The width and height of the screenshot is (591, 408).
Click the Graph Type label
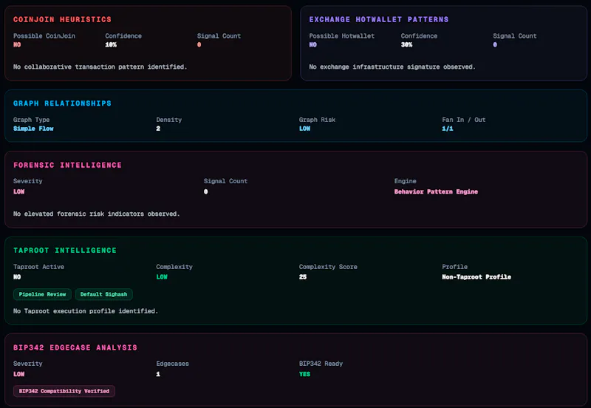coord(31,120)
